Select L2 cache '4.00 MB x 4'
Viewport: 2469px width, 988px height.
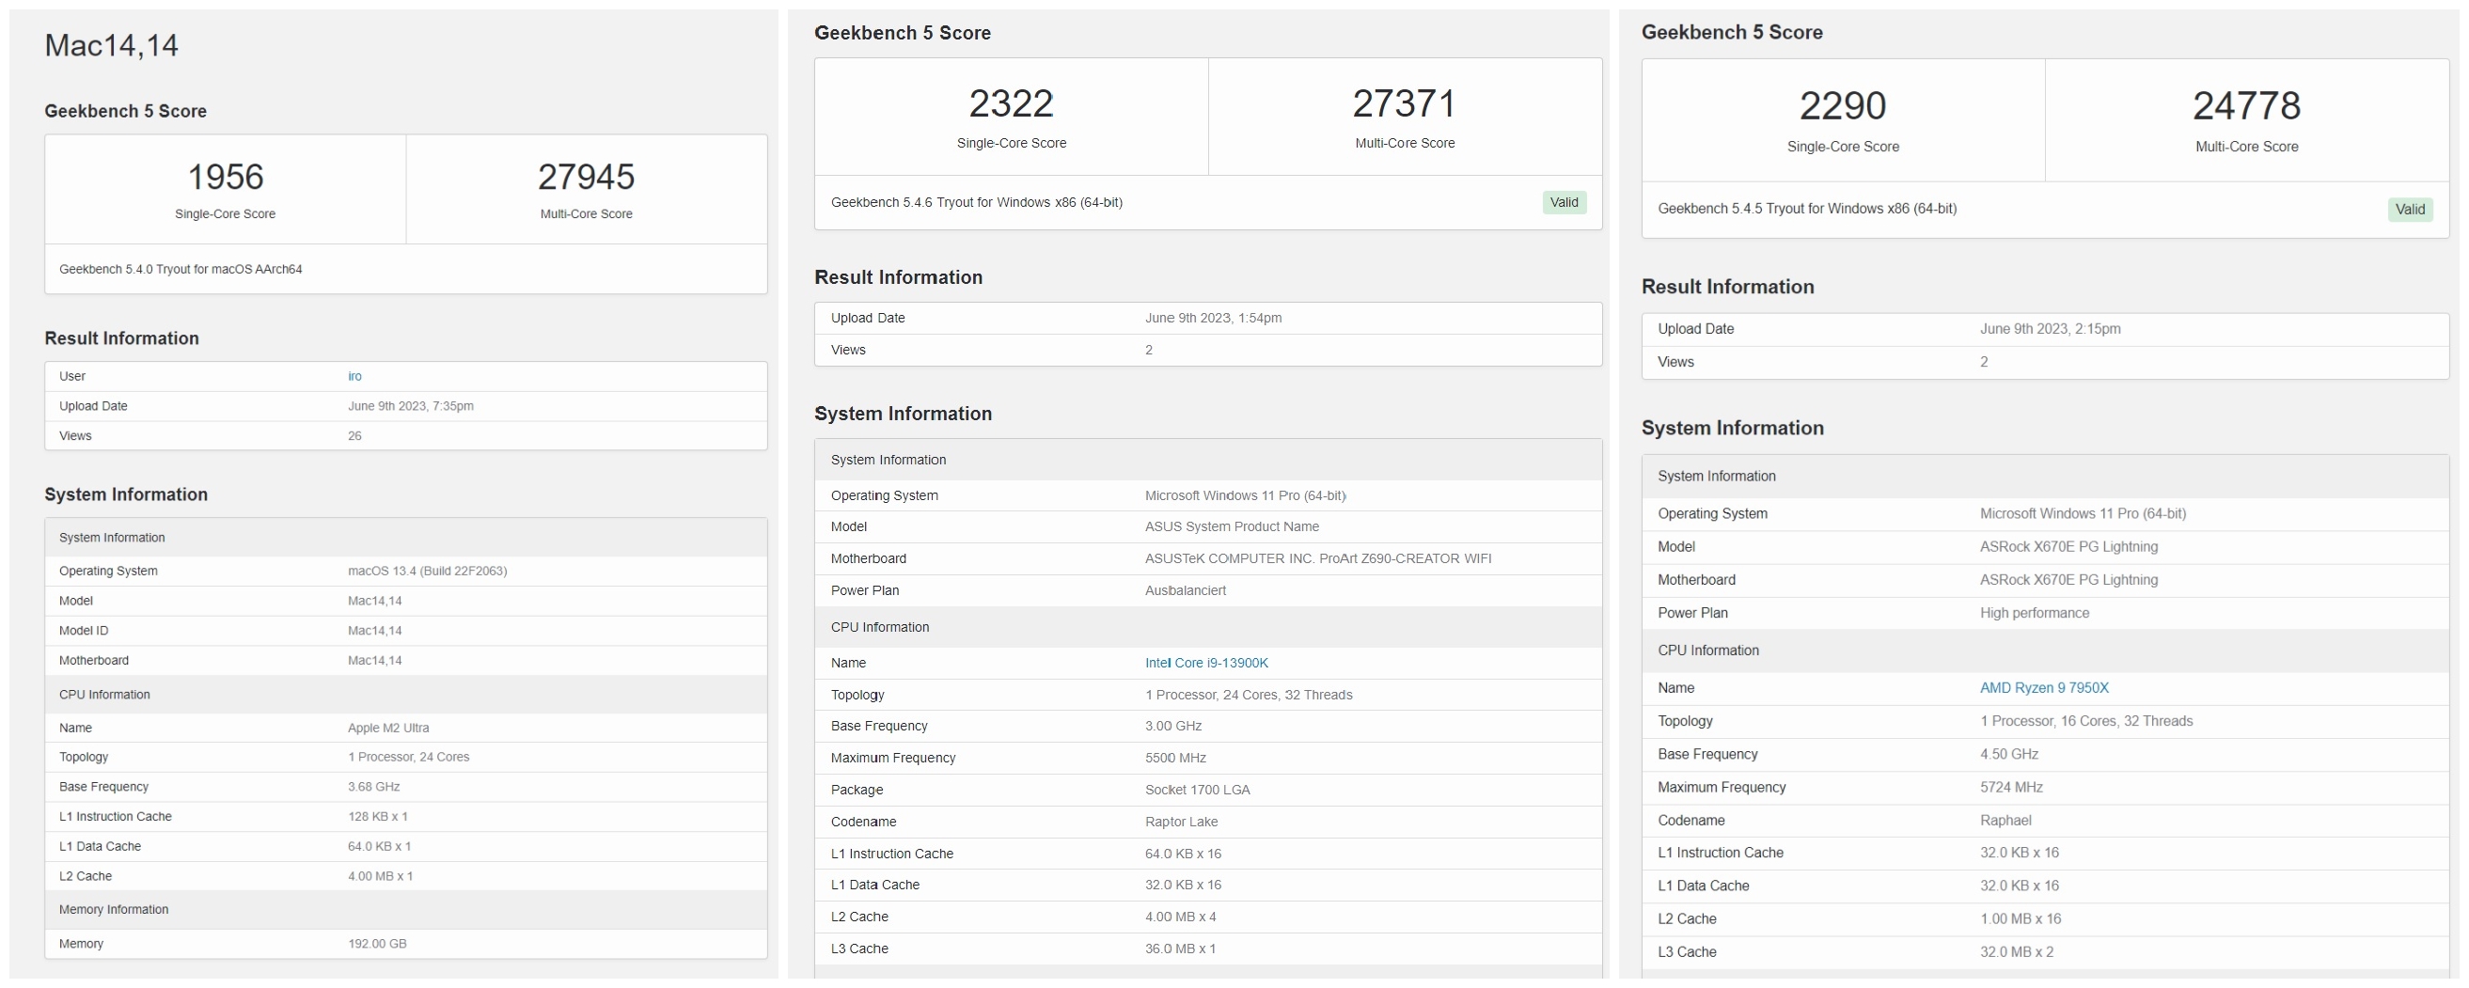tap(1180, 917)
